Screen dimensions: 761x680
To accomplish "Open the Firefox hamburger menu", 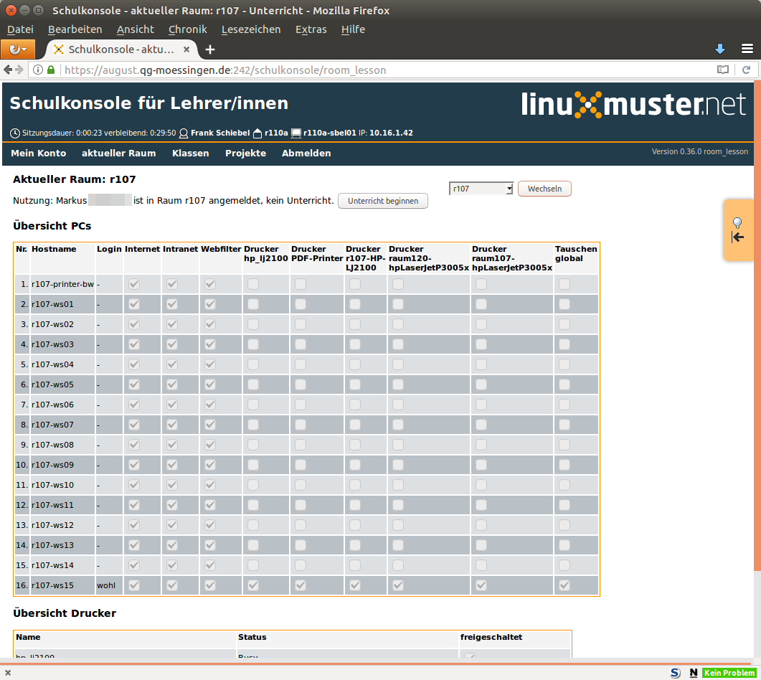I will point(747,49).
